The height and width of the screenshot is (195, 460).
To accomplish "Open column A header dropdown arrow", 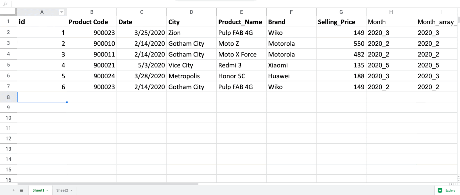I will coord(62,12).
